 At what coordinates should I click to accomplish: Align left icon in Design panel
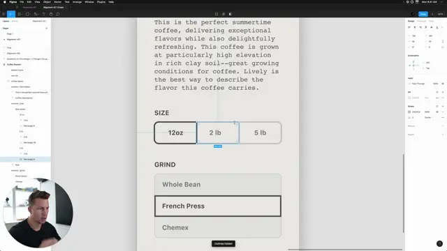[x=409, y=27]
